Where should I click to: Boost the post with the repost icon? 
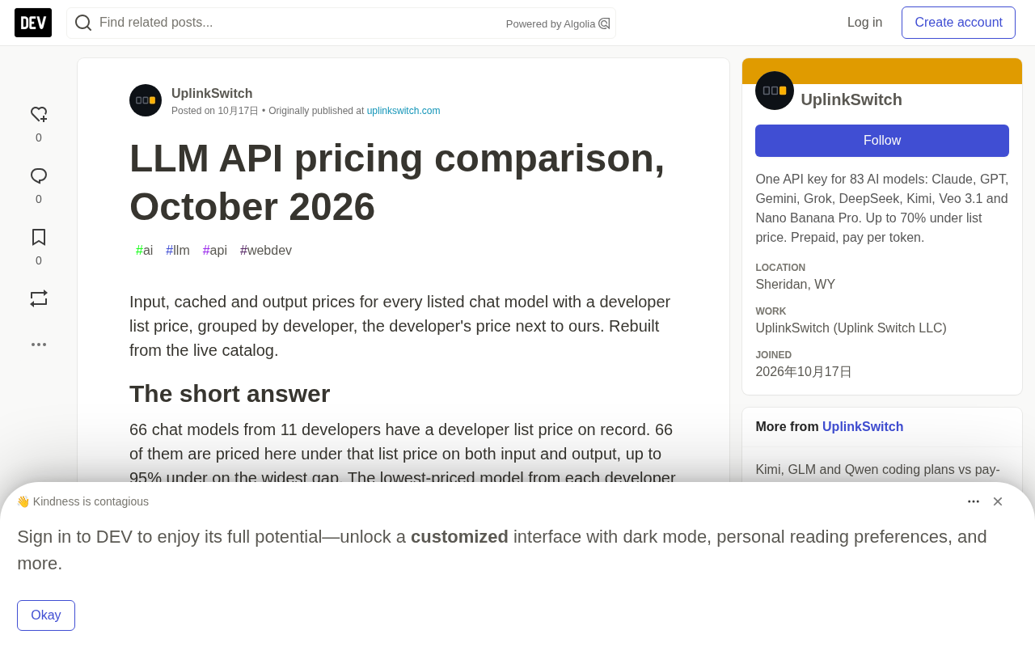[39, 298]
